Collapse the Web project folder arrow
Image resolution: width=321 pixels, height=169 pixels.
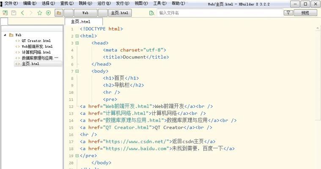click(x=5, y=35)
